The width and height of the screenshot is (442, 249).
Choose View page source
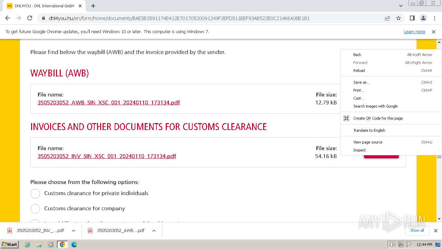(x=391, y=142)
